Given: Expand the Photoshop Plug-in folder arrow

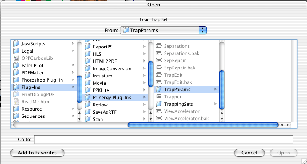Looking at the screenshot, I should (x=73, y=80).
